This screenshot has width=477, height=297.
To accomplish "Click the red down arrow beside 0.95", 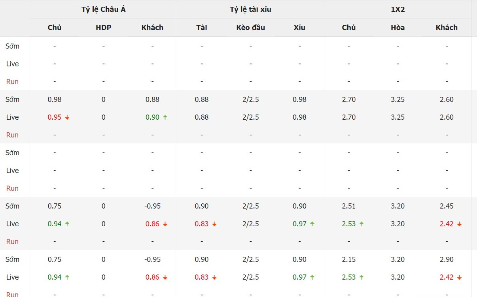I will (x=67, y=117).
